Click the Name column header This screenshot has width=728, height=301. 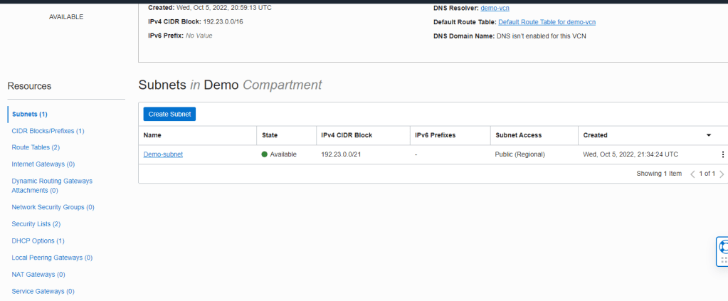[x=152, y=135]
